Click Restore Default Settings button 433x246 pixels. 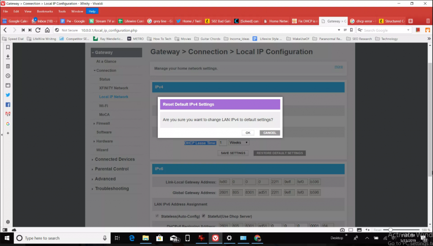tap(280, 153)
